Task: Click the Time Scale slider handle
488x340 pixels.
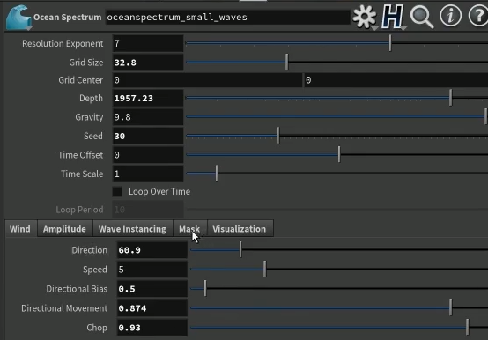Action: click(x=217, y=174)
